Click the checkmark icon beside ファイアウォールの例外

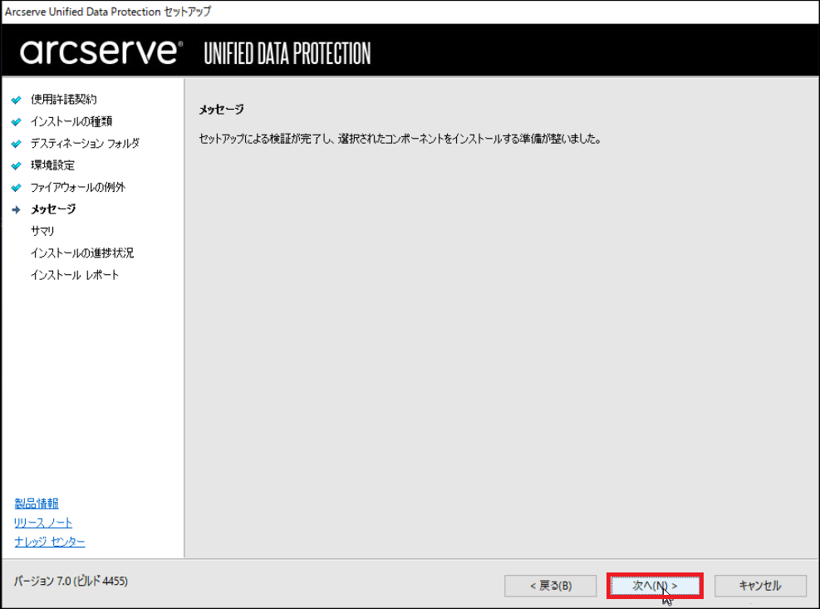tap(17, 187)
